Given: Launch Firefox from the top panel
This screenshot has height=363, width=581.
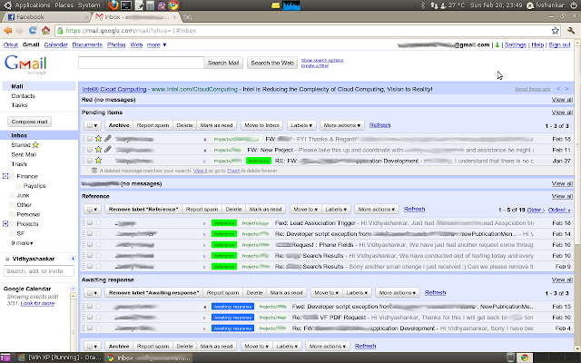Looking at the screenshot, I should click(x=113, y=5).
